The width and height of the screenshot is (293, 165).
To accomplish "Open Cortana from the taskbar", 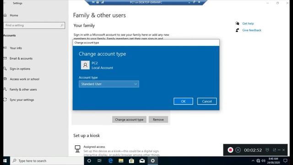I will pos(89,161).
